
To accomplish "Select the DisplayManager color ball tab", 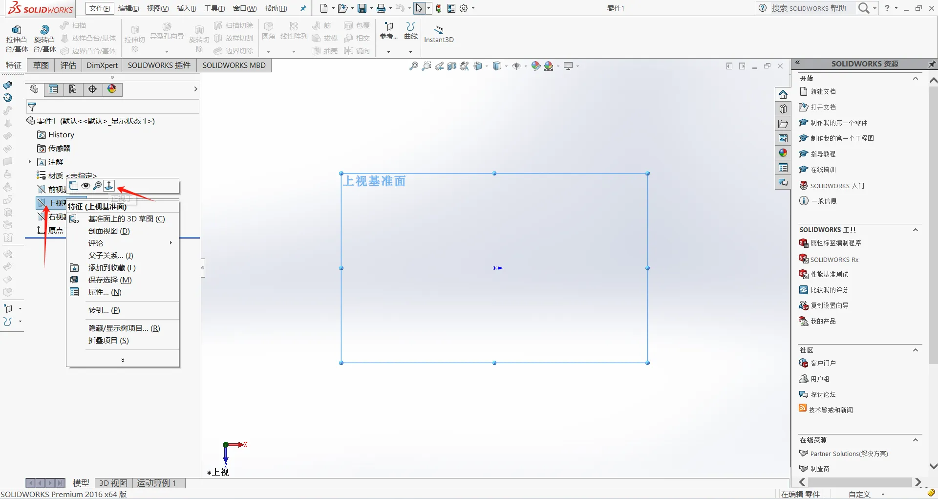I will point(112,89).
